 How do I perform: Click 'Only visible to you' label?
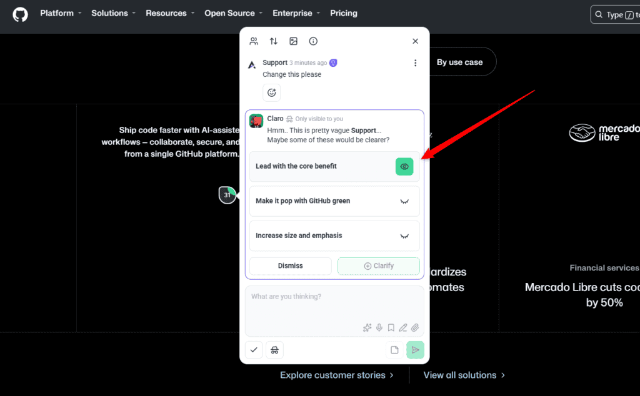click(319, 119)
